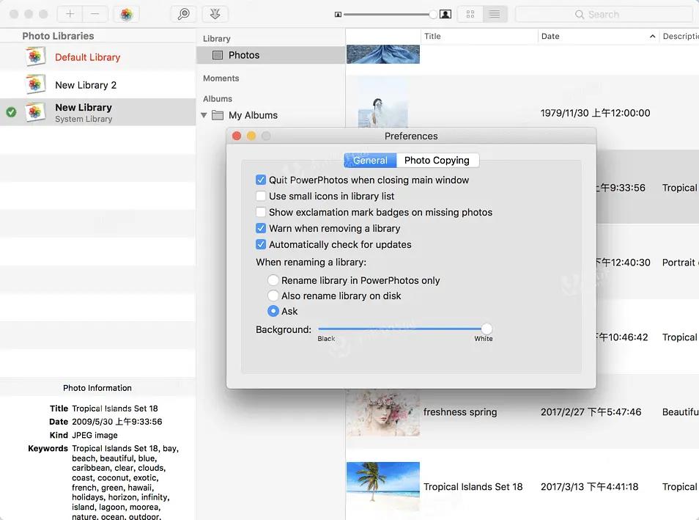699x520 pixels.
Task: Collapse the My Albums disclosure triangle
Action: point(204,115)
